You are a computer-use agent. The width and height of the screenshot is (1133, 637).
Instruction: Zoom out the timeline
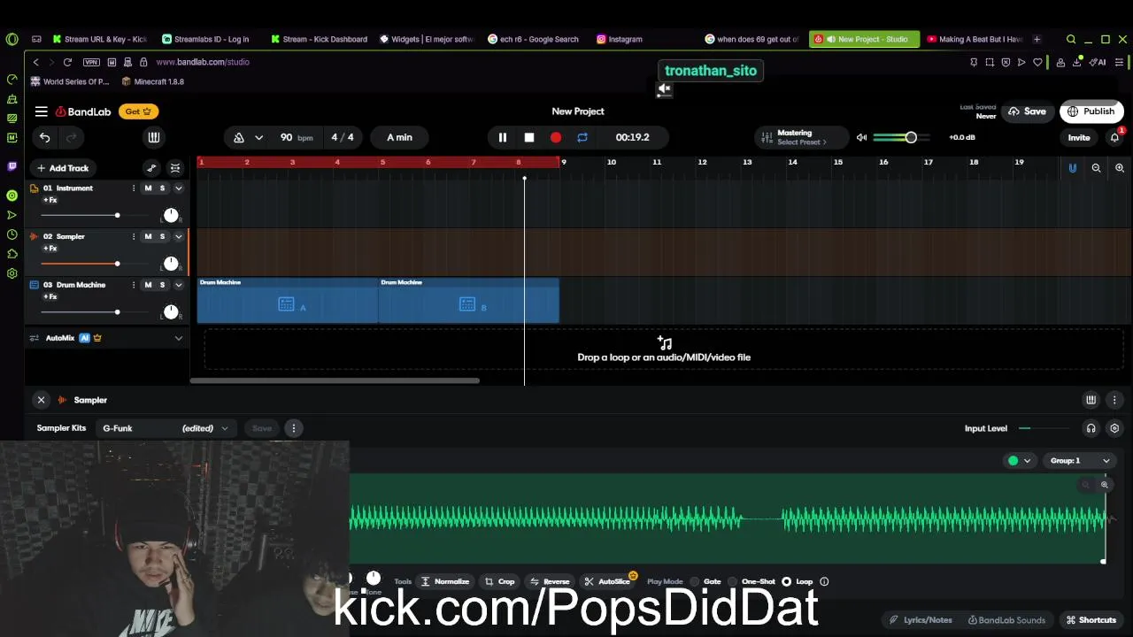point(1096,168)
